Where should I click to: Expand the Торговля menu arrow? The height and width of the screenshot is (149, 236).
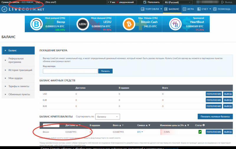pos(161,9)
